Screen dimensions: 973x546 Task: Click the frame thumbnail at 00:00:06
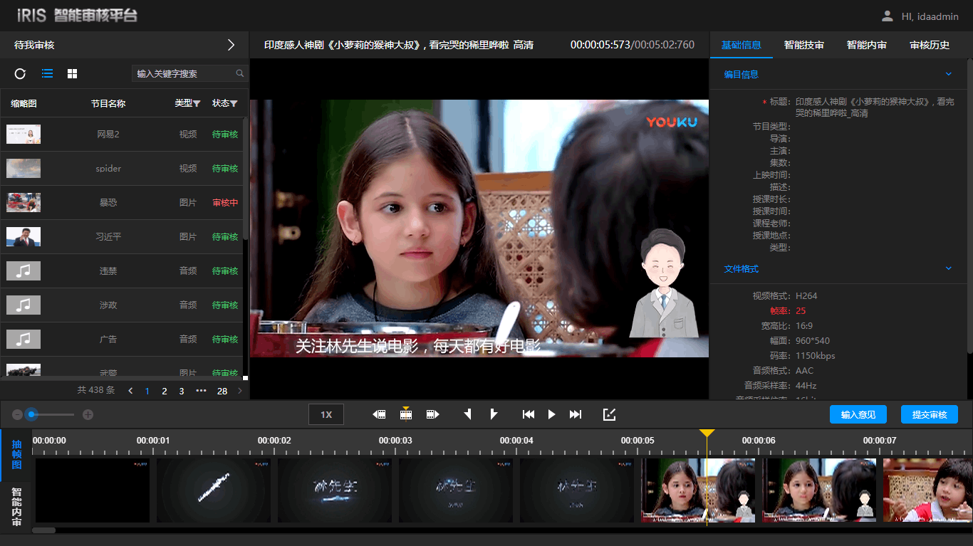pos(819,490)
